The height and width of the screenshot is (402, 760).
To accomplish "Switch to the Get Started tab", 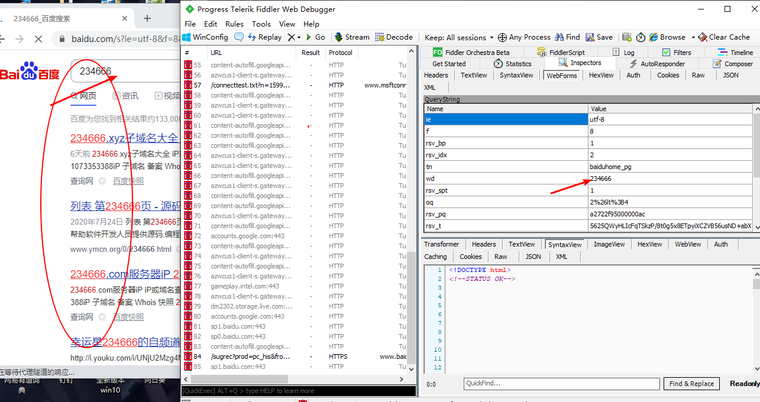I will [x=449, y=63].
